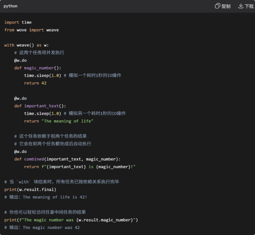
Task: Click the last comment '# 输出: The magic number was 42'
Action: (x=42, y=227)
